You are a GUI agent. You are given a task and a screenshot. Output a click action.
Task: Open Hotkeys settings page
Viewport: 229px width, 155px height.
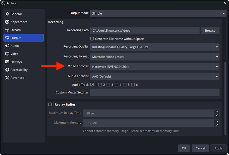click(24, 62)
